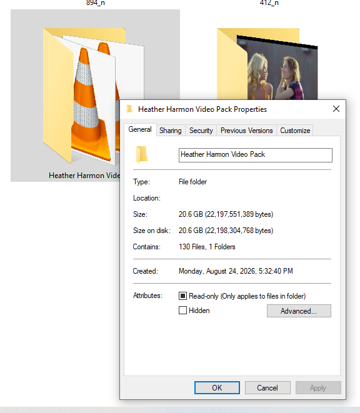Click the Created date 'Monday, August 24, 2026'
Image resolution: width=360 pixels, height=413 pixels.
217,271
